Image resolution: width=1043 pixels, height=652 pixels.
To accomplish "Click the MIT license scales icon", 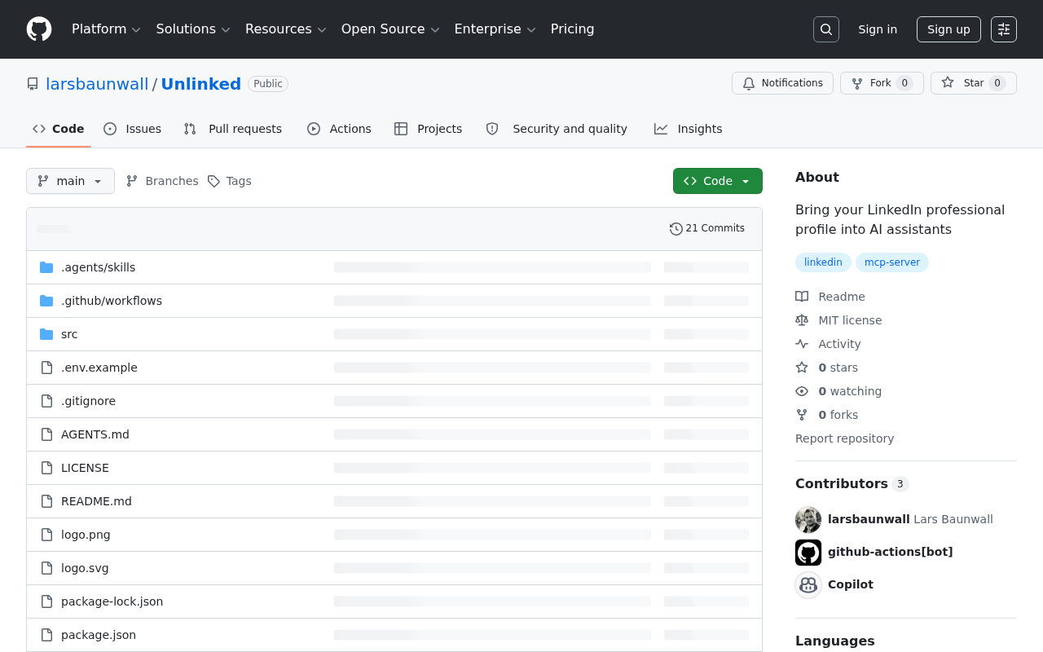I will (x=802, y=320).
